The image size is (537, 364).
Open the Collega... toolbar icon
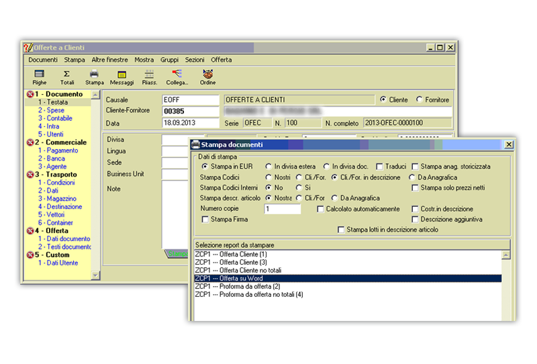177,74
